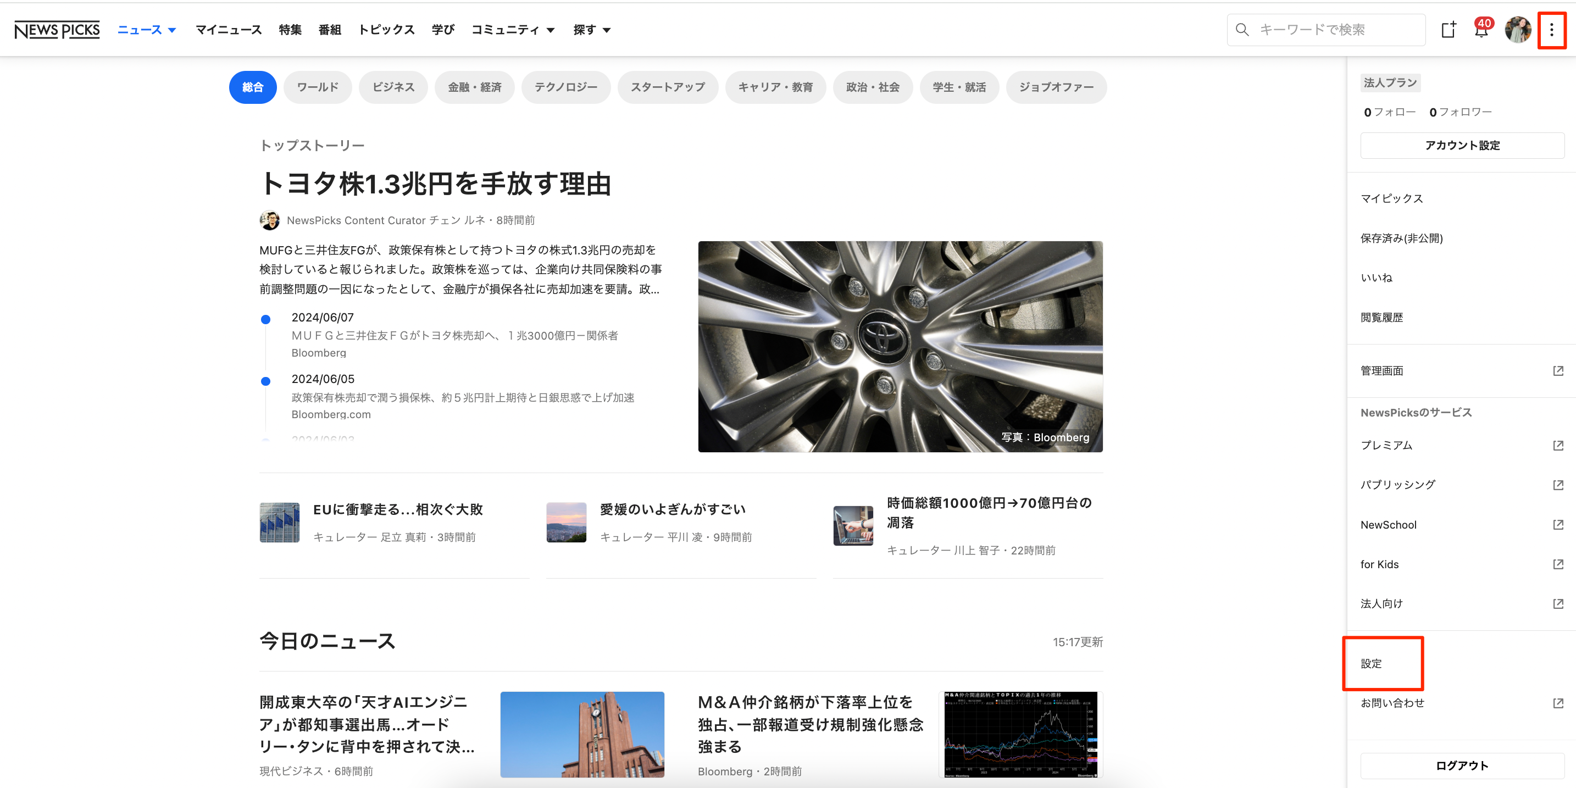Expand the 探す dropdown
The width and height of the screenshot is (1576, 788).
[x=592, y=30]
